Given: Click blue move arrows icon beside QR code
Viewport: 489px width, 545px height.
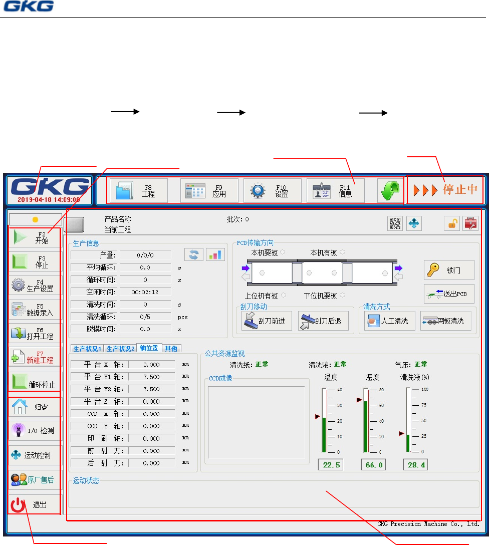Looking at the screenshot, I should pos(413,223).
